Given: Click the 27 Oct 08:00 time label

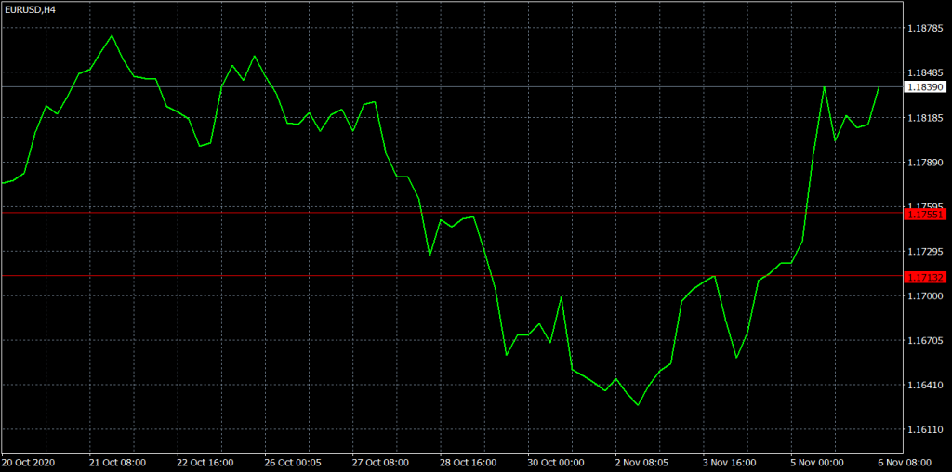Looking at the screenshot, I should [x=381, y=463].
